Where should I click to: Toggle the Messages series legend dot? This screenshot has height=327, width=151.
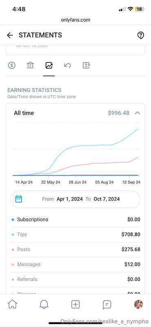click(13, 264)
